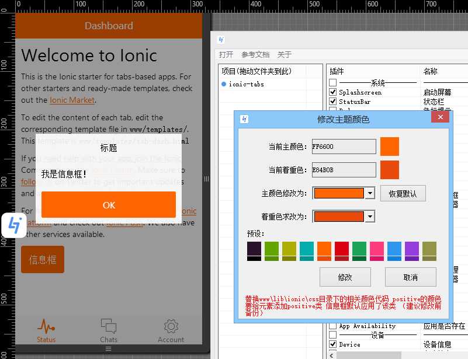This screenshot has height=359, width=468.
Task: Open the 着重色 color dropdown
Action: pyautogui.click(x=370, y=217)
